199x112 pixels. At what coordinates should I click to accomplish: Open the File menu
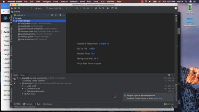(26, 2)
